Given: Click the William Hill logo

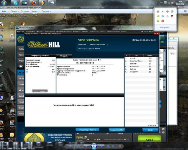Looking at the screenshot, I should (x=44, y=45).
